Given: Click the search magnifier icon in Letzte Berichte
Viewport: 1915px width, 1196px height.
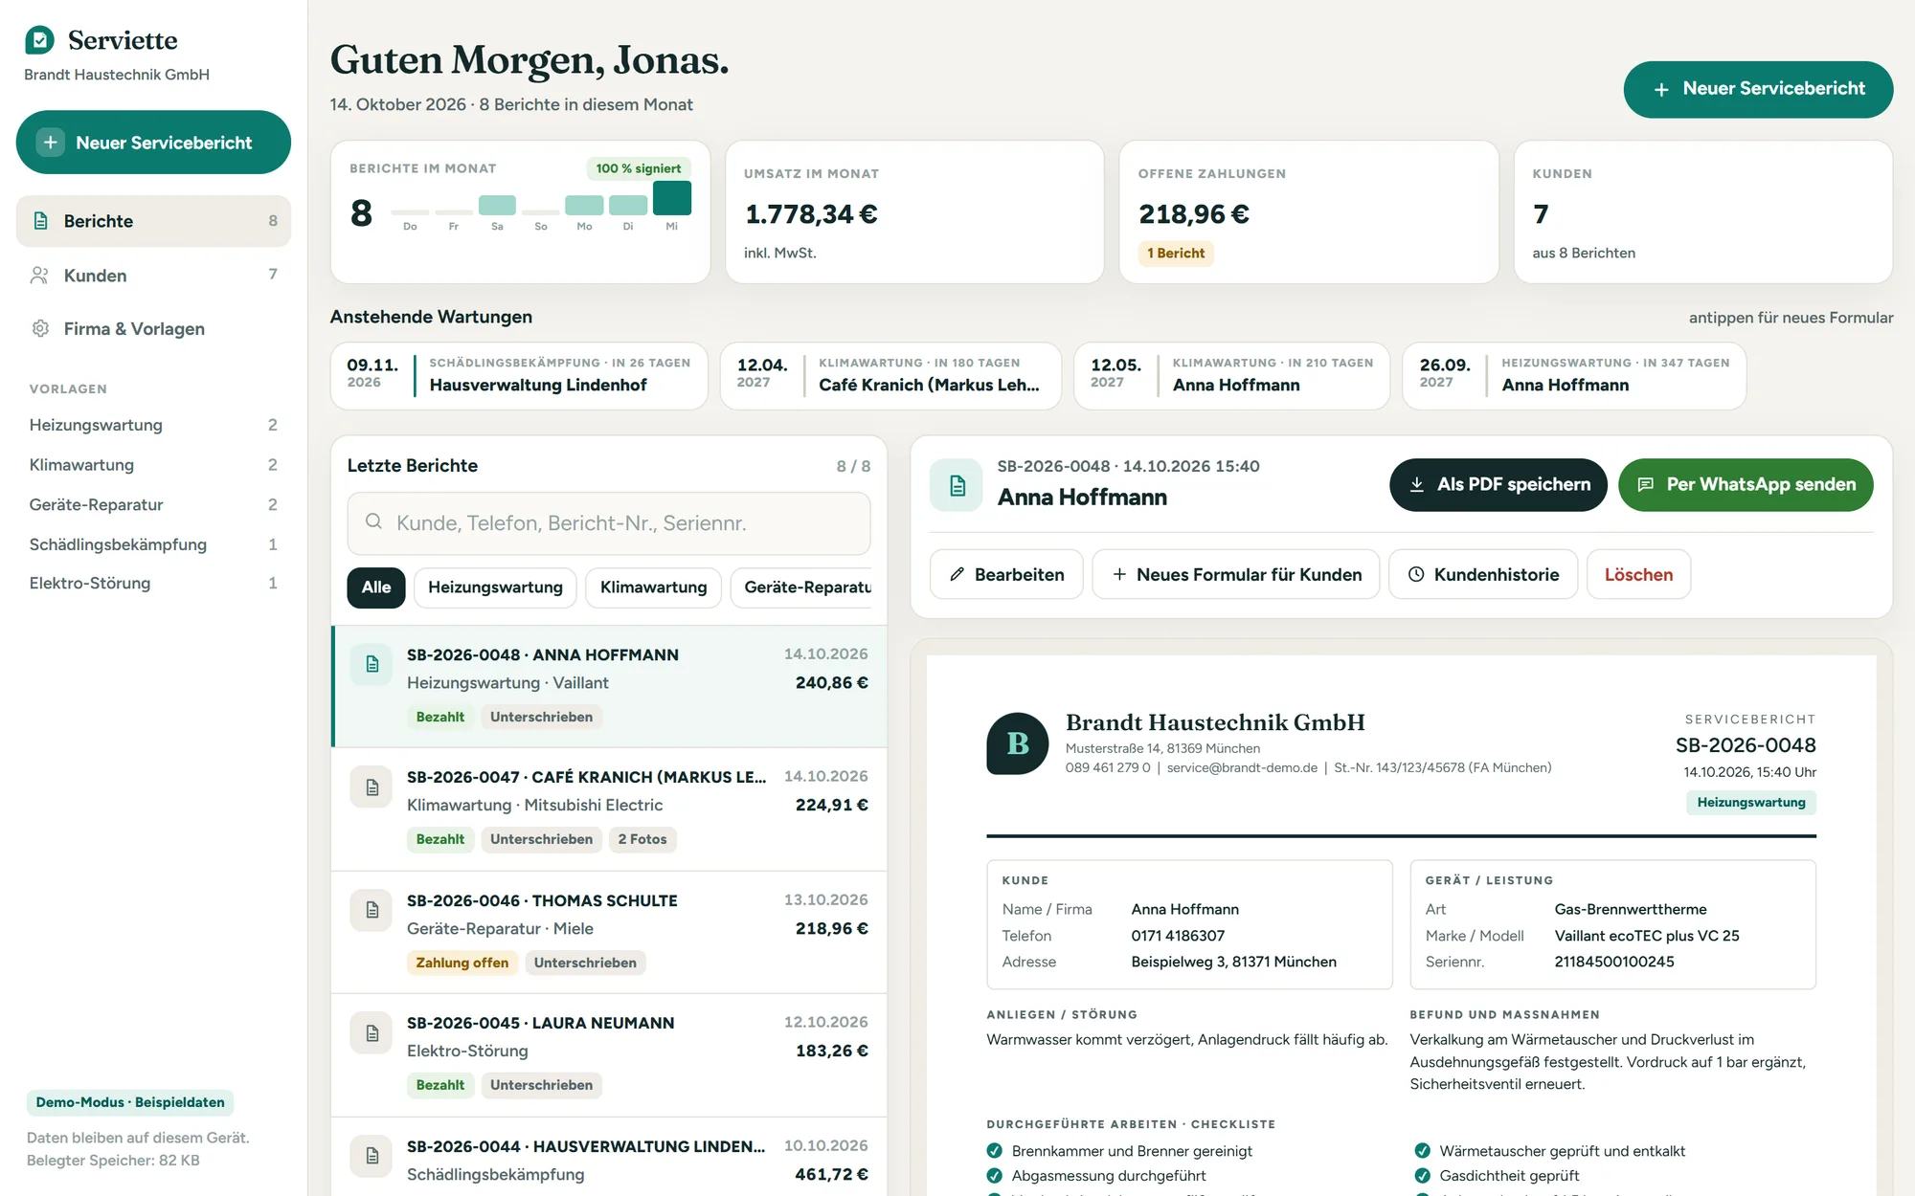Looking at the screenshot, I should tap(374, 522).
